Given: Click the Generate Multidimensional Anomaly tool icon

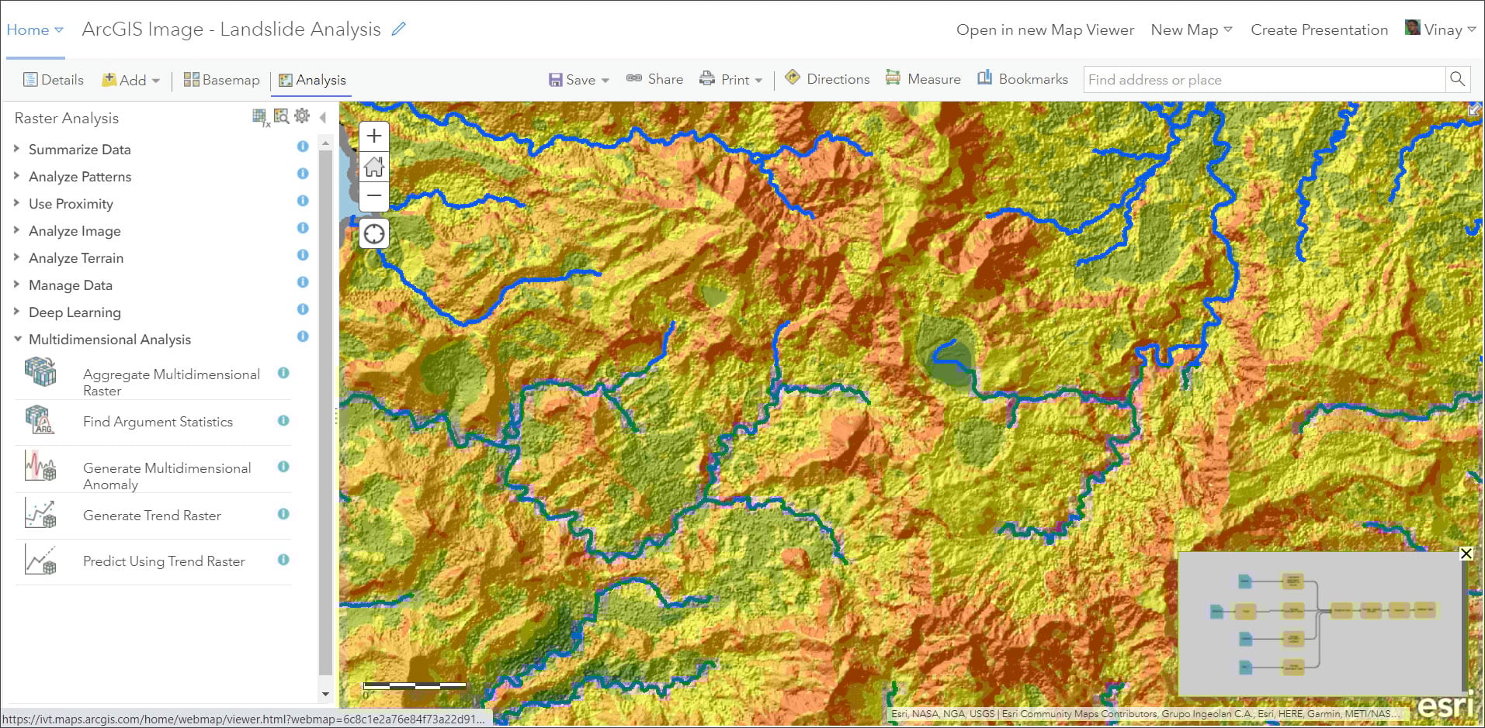Looking at the screenshot, I should 40,467.
